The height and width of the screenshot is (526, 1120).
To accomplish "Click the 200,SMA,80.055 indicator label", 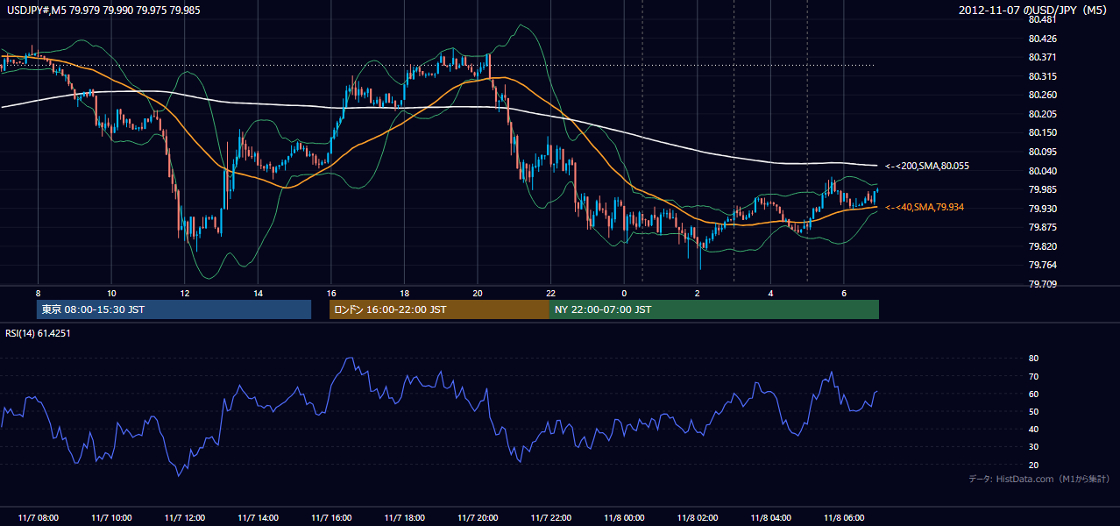I will tap(927, 166).
